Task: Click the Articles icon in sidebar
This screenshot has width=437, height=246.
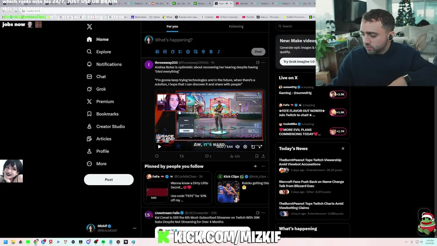Action: (x=89, y=139)
